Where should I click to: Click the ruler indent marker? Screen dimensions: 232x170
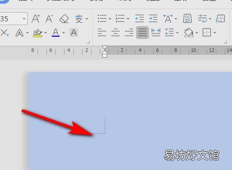click(105, 52)
